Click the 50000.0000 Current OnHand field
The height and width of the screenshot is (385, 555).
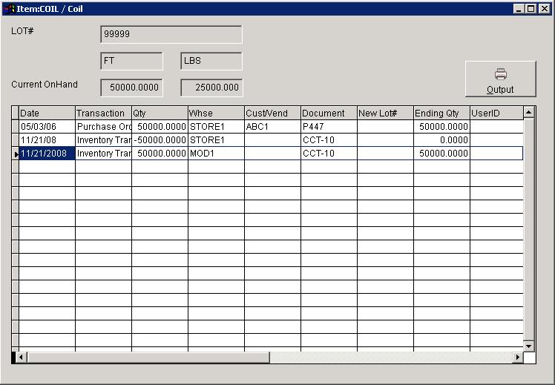tap(131, 88)
